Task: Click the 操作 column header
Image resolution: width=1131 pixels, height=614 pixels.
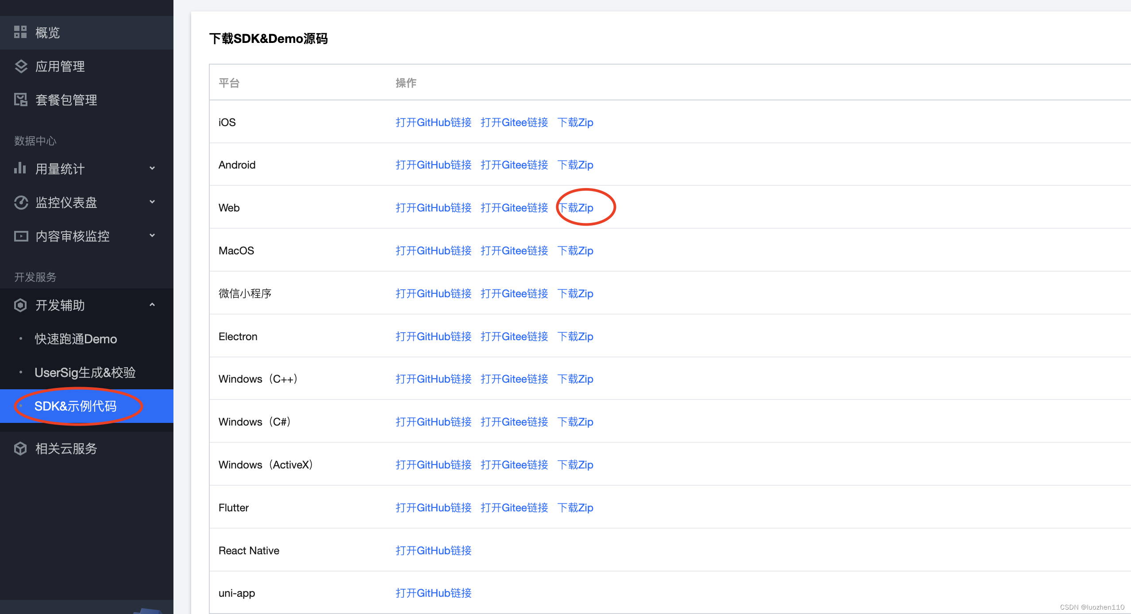Action: (x=406, y=83)
